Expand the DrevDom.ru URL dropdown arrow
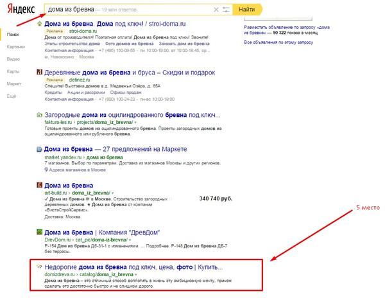This screenshot has height=298, width=385. pos(130,240)
